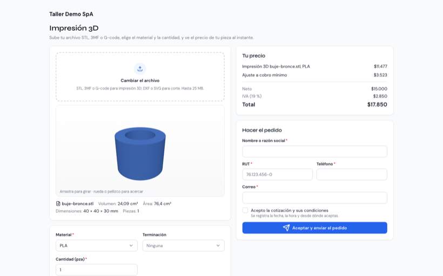
Task: Click the chevron in the Material selector
Action: pos(131,246)
